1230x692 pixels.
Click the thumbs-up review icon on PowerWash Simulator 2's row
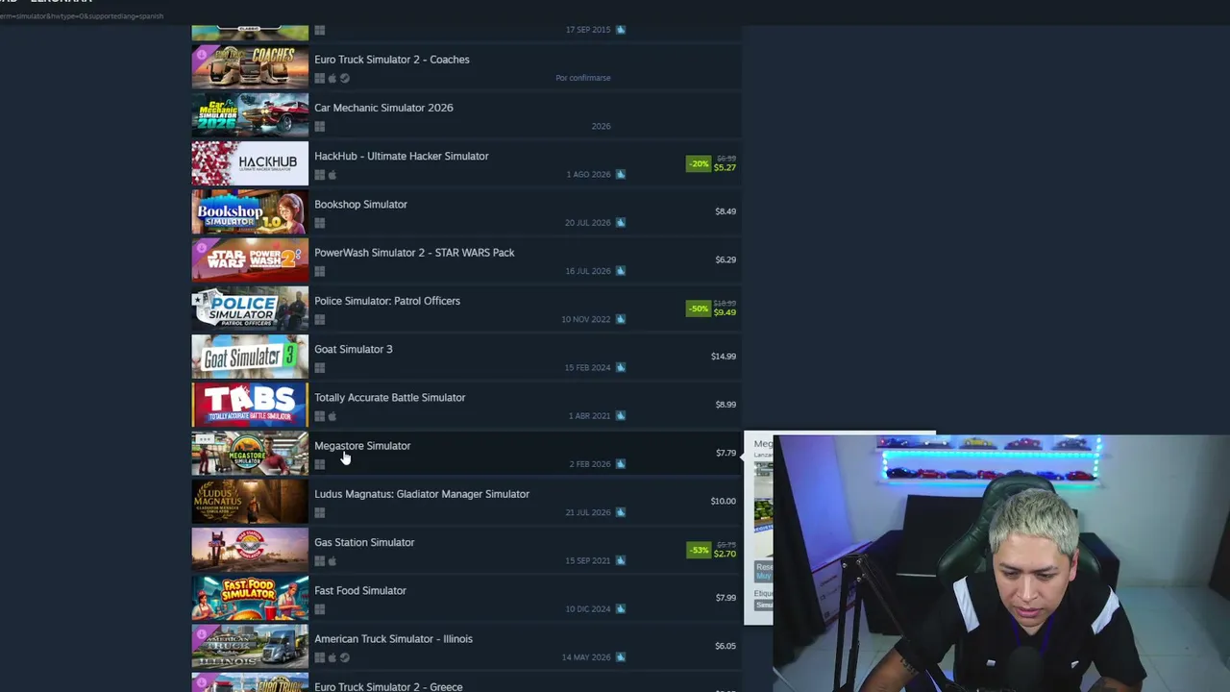click(621, 271)
